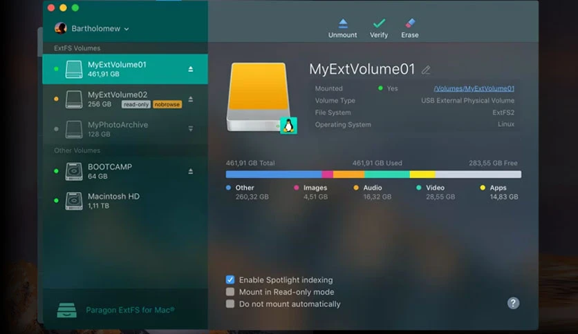Eject MyExtVolume02 from the sidebar
Screen dimensions: 578x334
(x=191, y=99)
